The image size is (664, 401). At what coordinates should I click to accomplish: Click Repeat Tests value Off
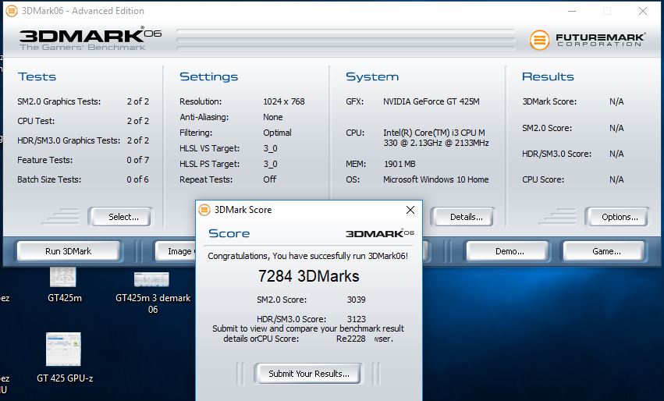pyautogui.click(x=269, y=179)
